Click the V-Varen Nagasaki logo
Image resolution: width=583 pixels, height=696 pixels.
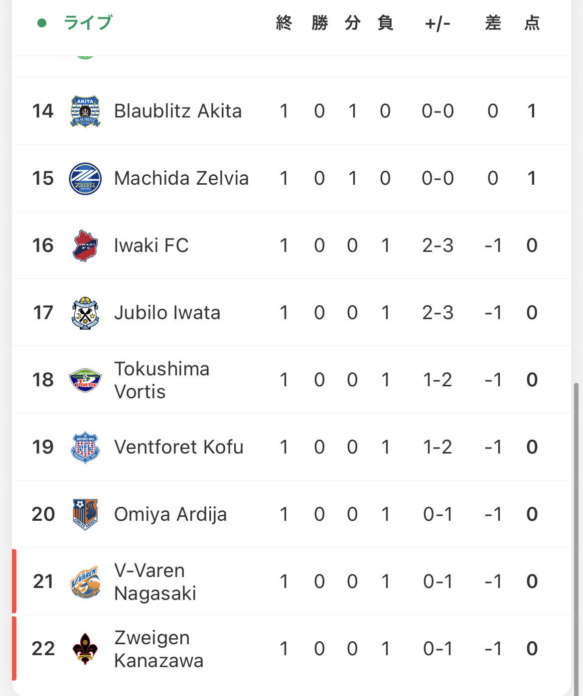(85, 581)
